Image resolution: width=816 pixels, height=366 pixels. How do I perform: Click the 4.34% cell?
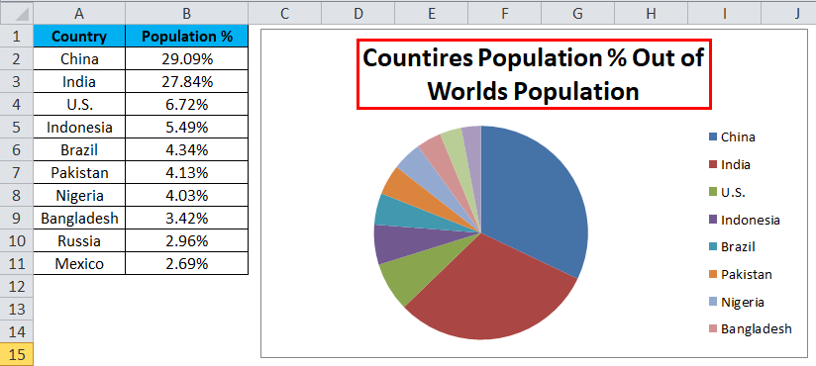point(187,150)
